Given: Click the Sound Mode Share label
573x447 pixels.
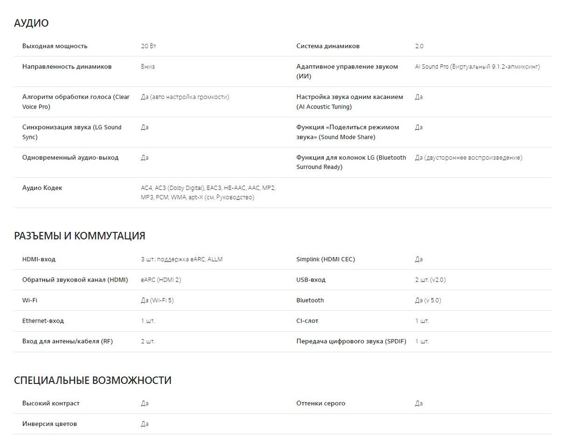Looking at the screenshot, I should point(348,132).
